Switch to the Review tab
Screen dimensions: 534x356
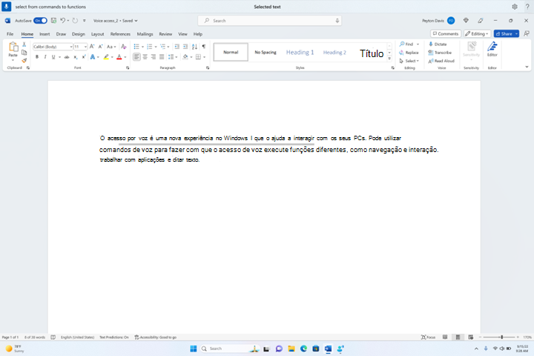click(165, 34)
